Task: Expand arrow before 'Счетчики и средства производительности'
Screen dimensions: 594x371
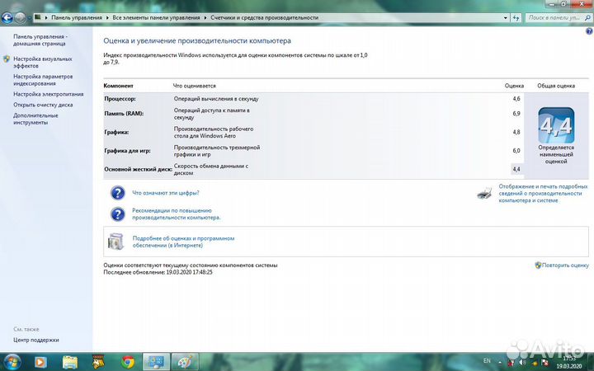Action: point(205,17)
